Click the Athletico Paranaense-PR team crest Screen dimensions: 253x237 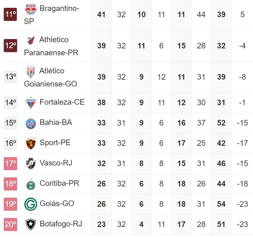31,41
